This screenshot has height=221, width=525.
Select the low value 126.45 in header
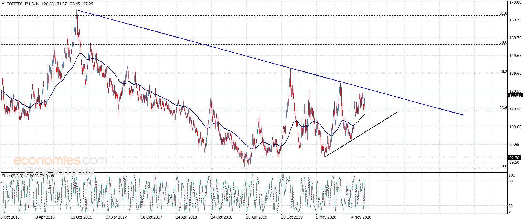pos(74,4)
